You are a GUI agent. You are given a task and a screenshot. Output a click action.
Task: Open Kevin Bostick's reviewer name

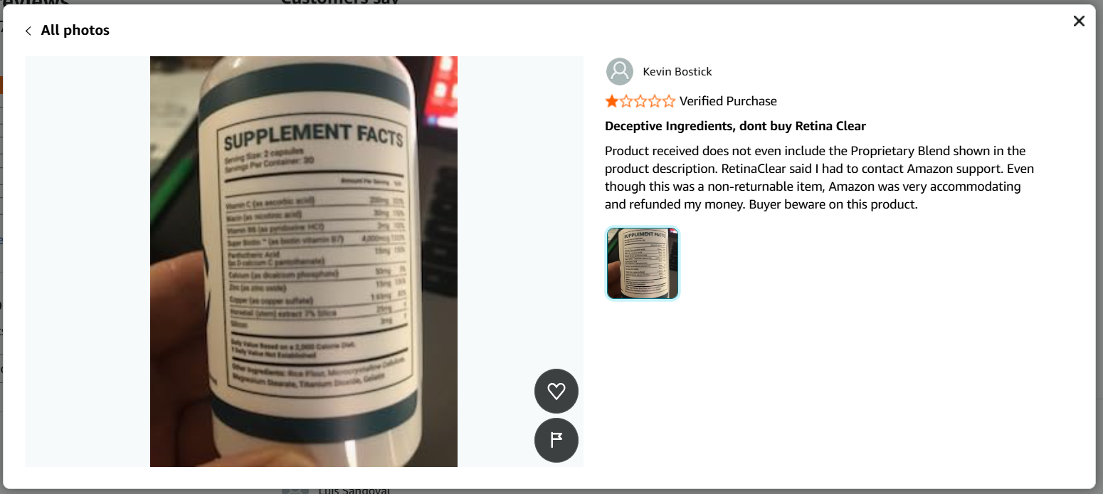click(x=677, y=71)
